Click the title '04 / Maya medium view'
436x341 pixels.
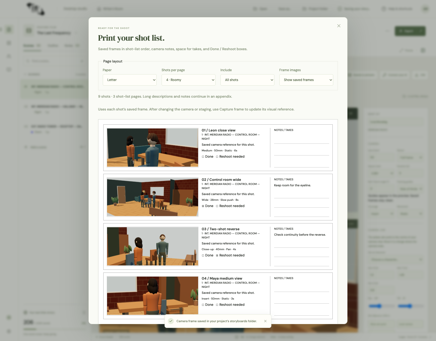(222, 279)
